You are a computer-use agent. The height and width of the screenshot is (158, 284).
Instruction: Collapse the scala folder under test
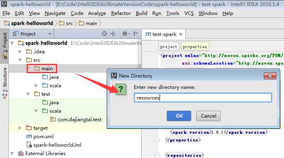click(x=36, y=111)
